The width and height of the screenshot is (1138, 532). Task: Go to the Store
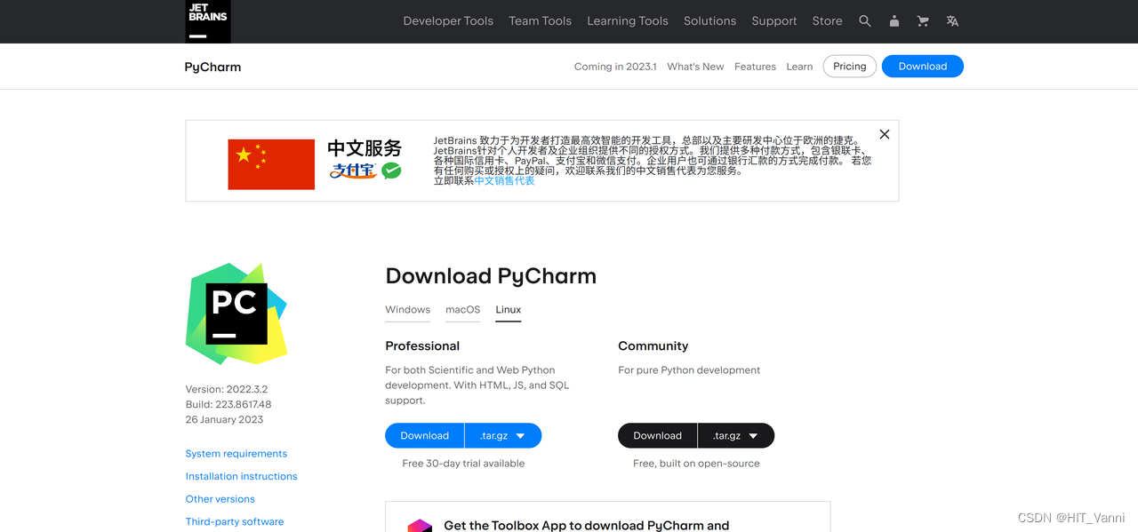(827, 21)
